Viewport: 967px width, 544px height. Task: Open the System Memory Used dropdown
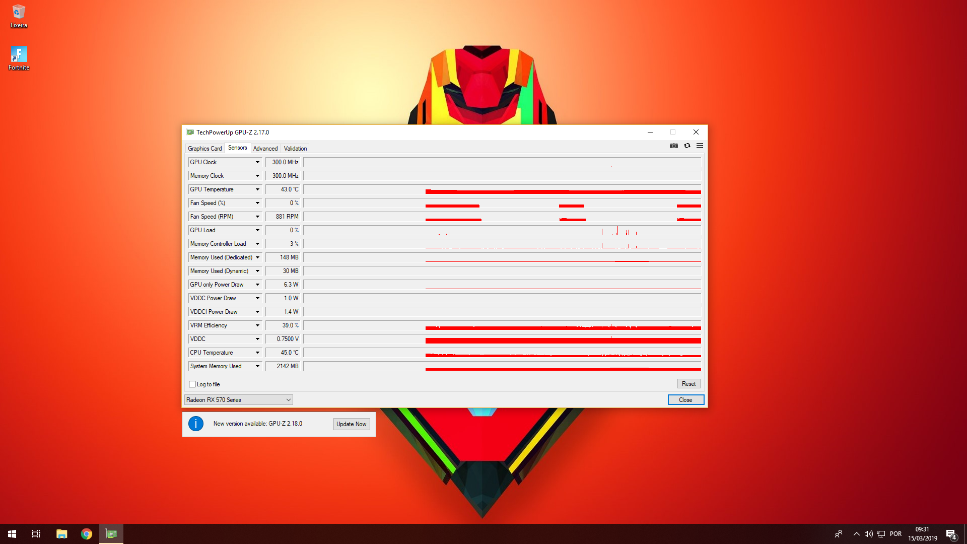257,366
